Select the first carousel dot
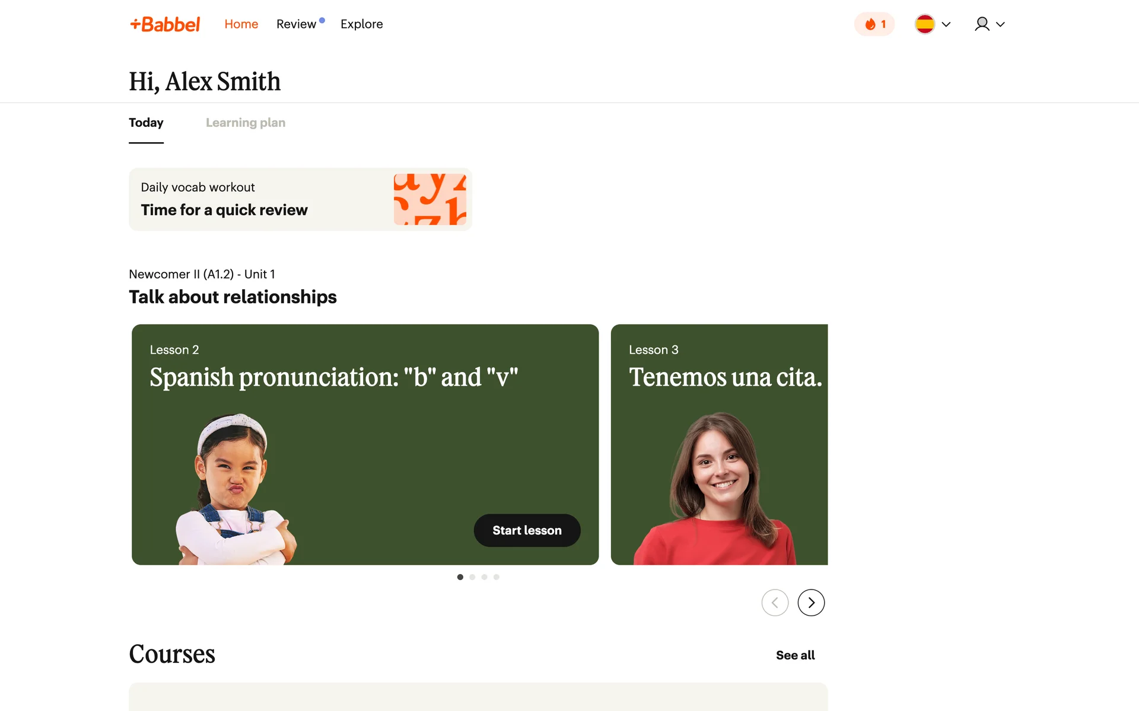 click(x=460, y=577)
